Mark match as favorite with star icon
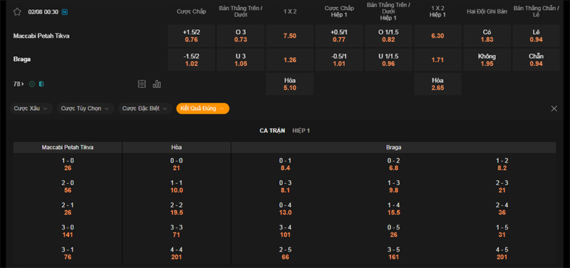570x268 pixels. pyautogui.click(x=17, y=11)
